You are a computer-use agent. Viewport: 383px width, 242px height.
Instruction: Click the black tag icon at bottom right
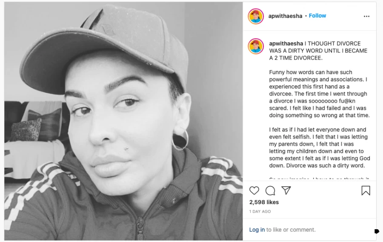tap(377, 231)
